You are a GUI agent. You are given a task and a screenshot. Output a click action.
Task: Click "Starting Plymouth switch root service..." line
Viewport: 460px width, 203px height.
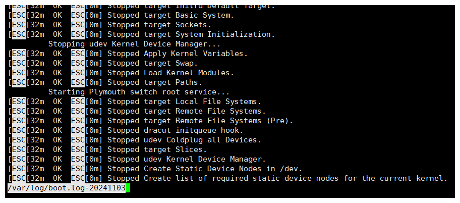[x=139, y=92]
